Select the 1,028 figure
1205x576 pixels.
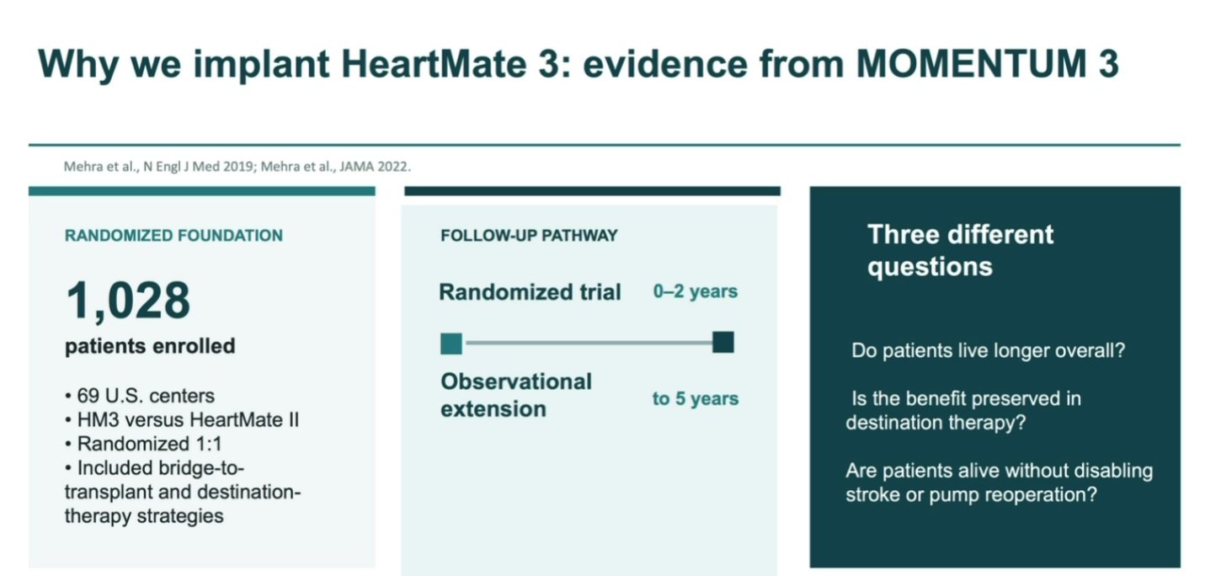(128, 301)
